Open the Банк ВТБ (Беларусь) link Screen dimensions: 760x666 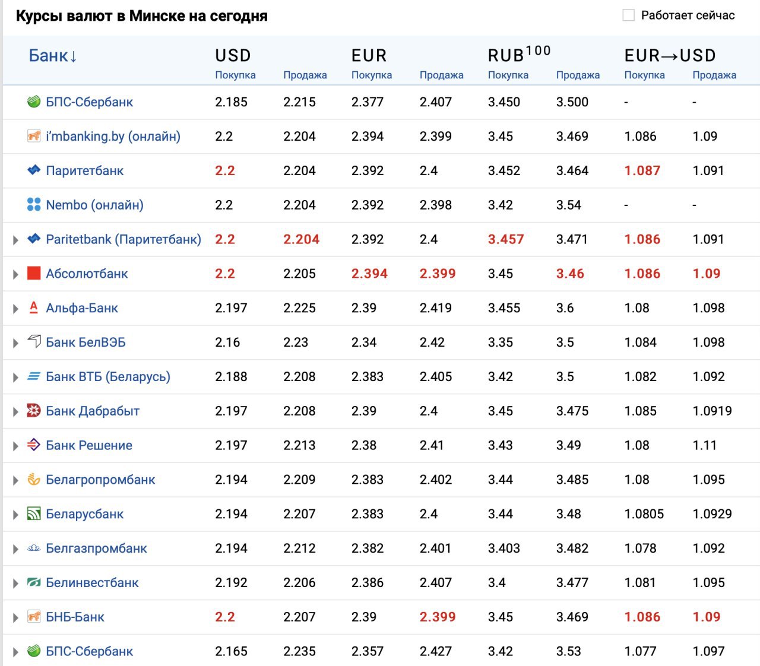pos(108,377)
